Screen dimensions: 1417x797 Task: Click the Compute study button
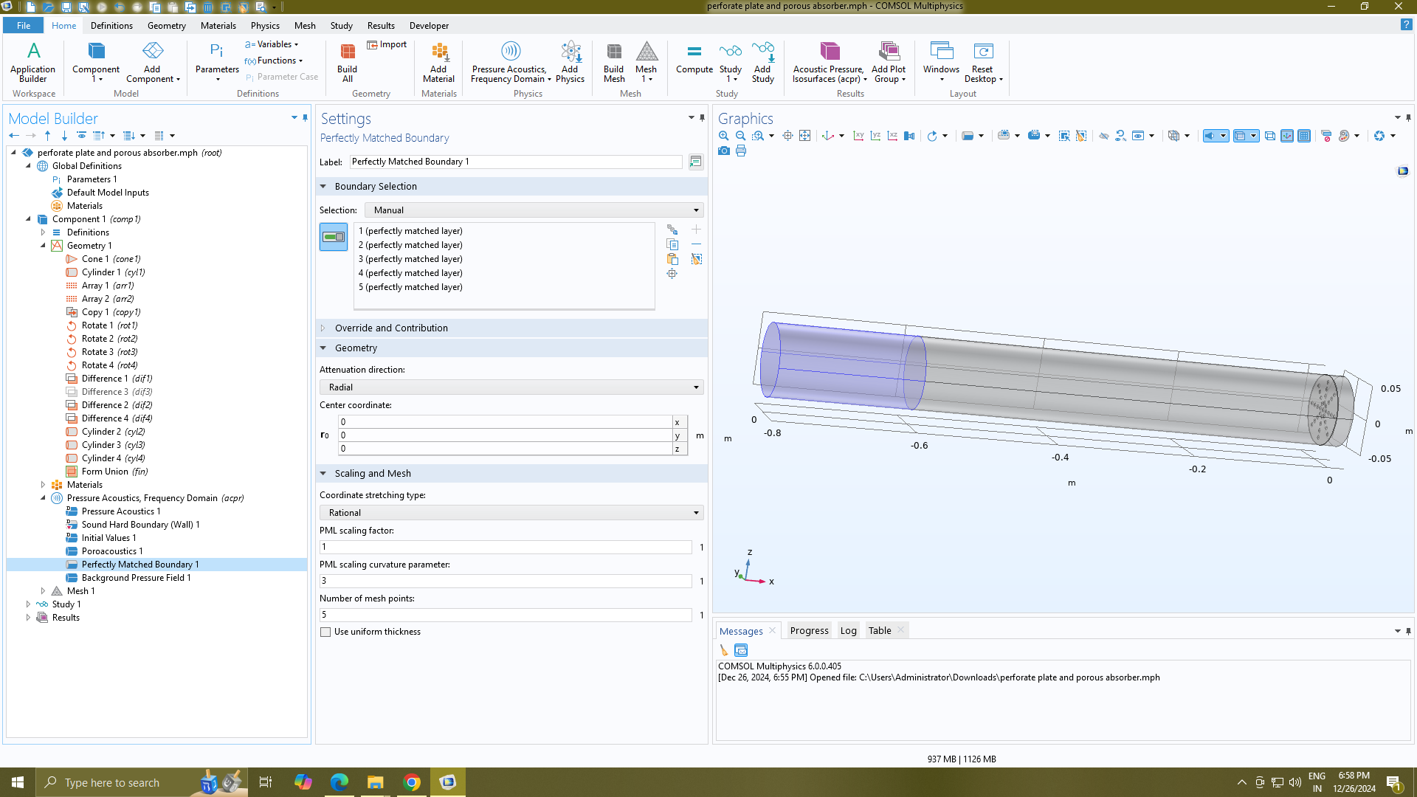pyautogui.click(x=694, y=59)
